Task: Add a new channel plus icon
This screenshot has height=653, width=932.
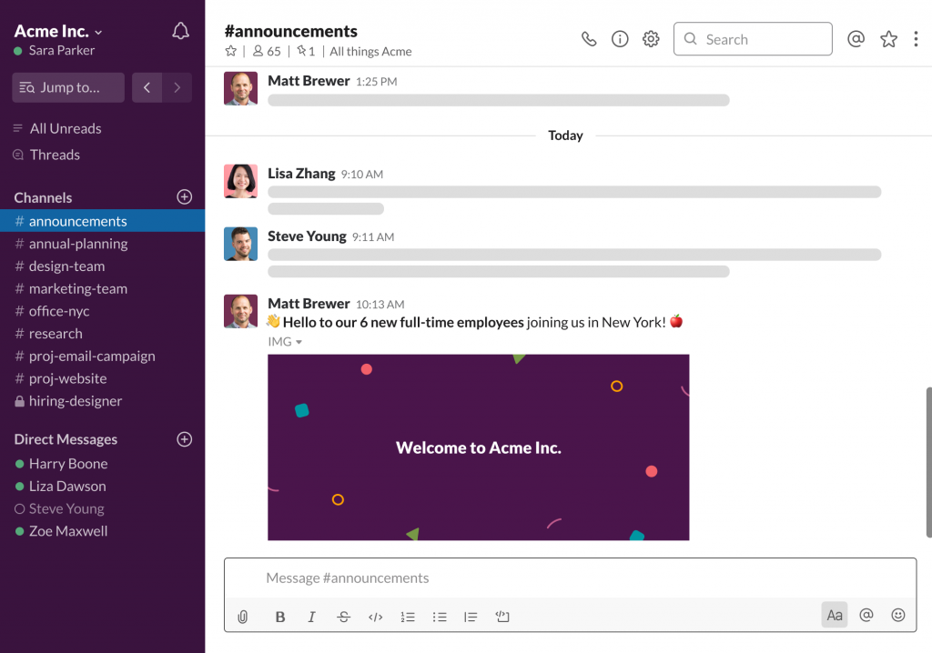Action: 184,196
